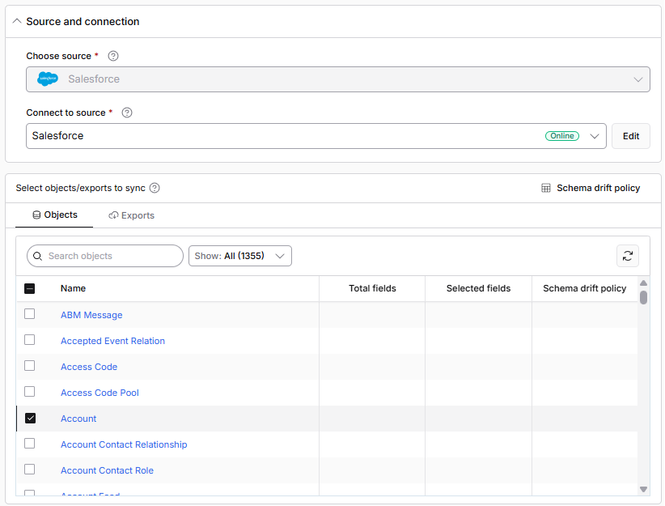Open the Show: All (1355) filter dropdown
The width and height of the screenshot is (665, 506).
tap(240, 256)
